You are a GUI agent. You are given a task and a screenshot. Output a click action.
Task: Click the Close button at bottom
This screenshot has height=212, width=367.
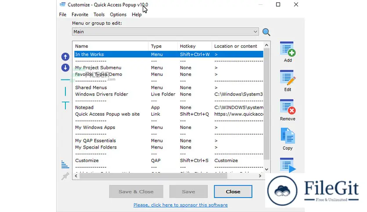tap(233, 191)
